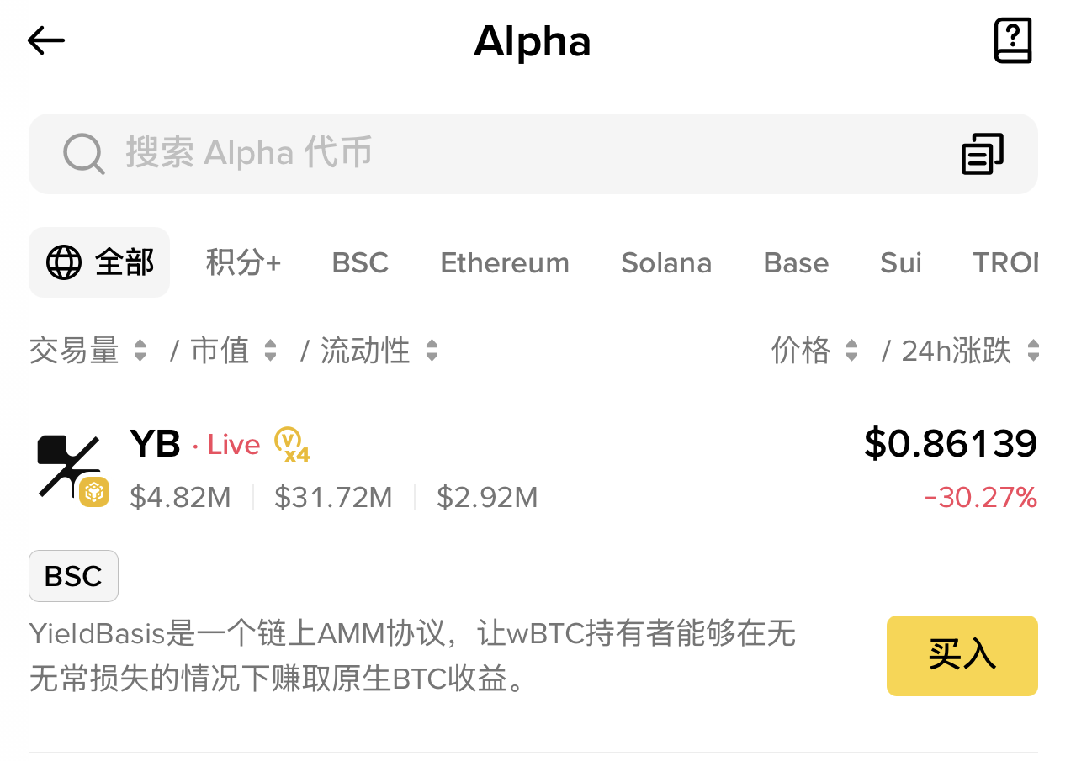Select the Ethereum chain tab
The image size is (1076, 761).
coord(505,262)
